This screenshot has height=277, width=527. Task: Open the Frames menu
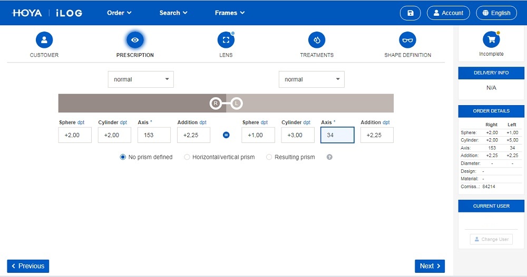230,13
